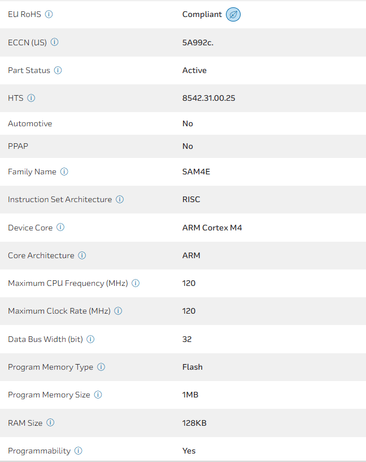Click Maximum CPU Frequency info icon
This screenshot has width=366, height=462.
[136, 283]
